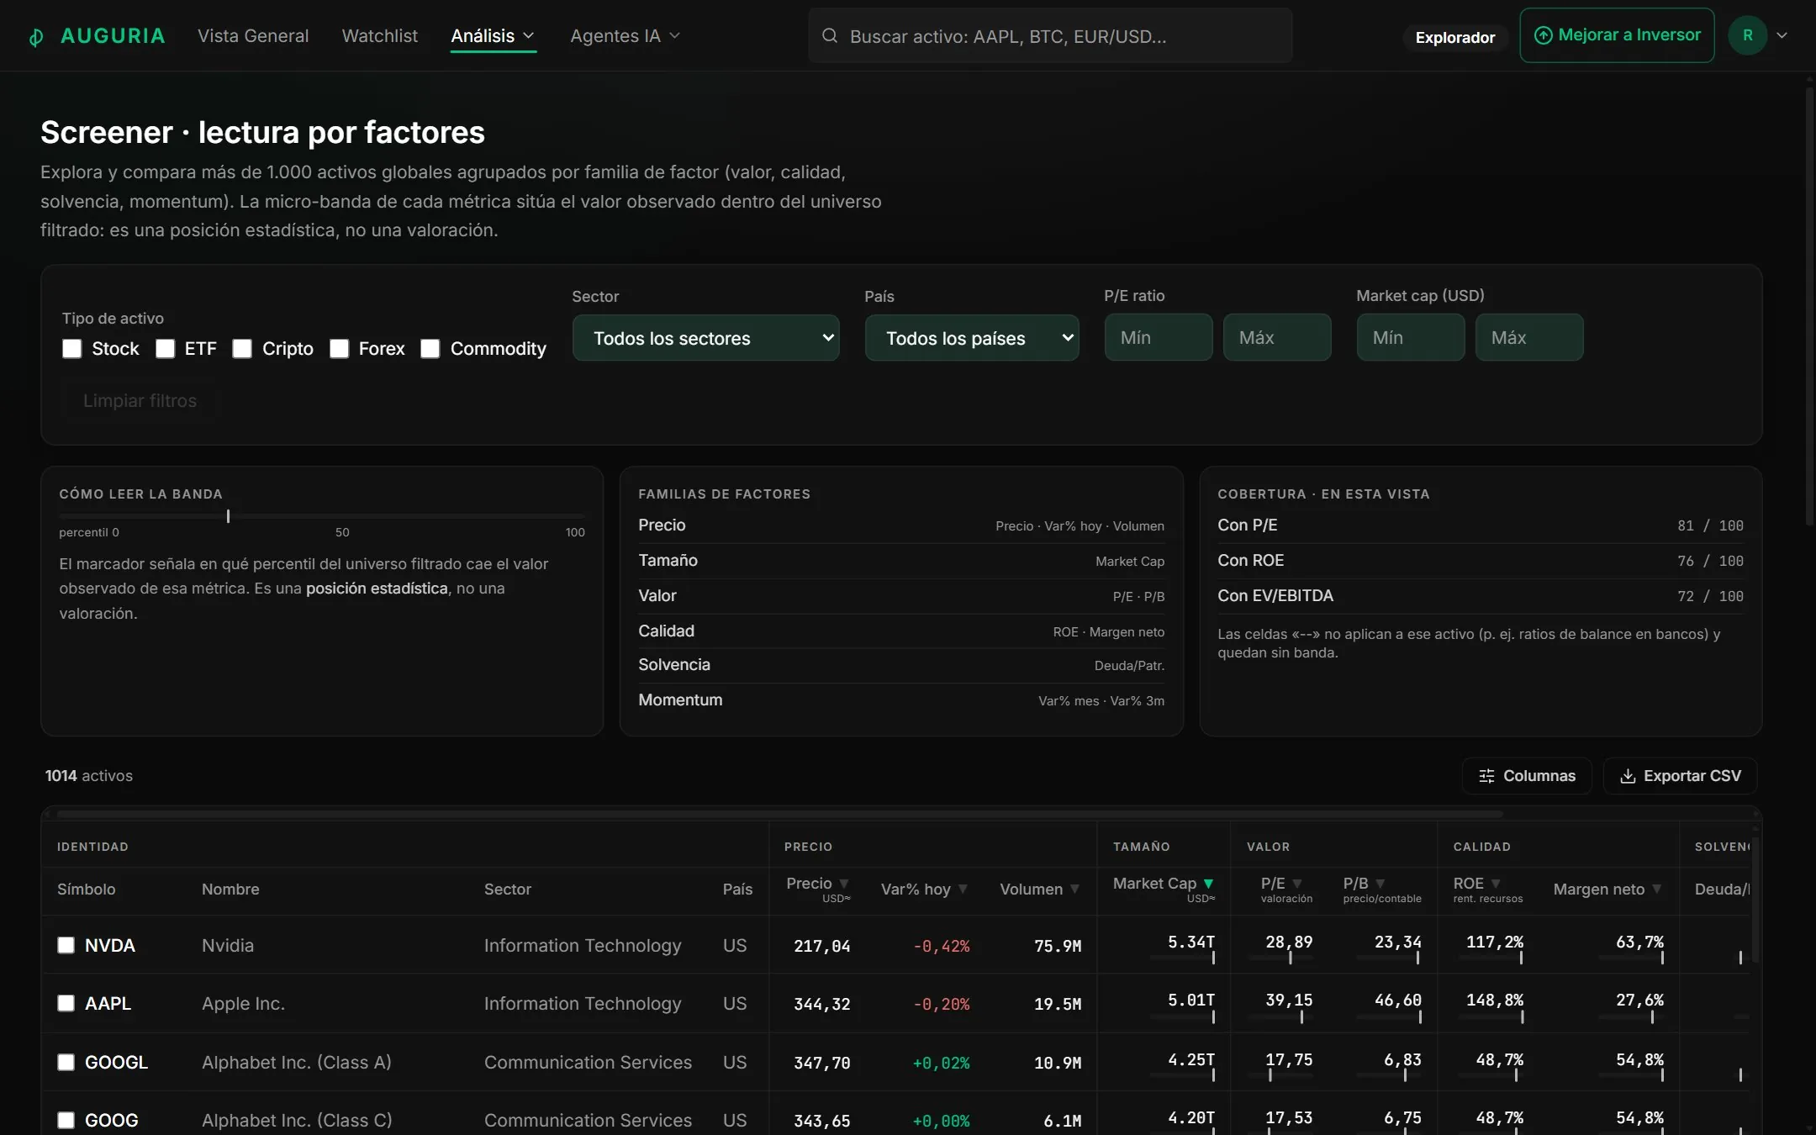Open the Columnas selector

(x=1527, y=776)
